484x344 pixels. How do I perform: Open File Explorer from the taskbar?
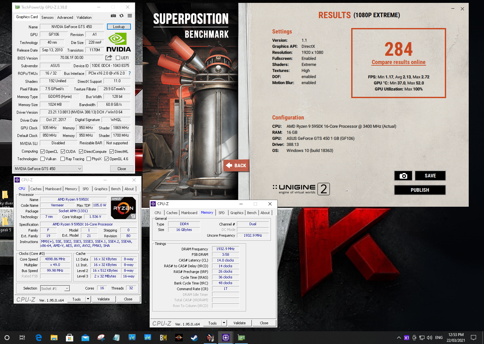(54, 338)
